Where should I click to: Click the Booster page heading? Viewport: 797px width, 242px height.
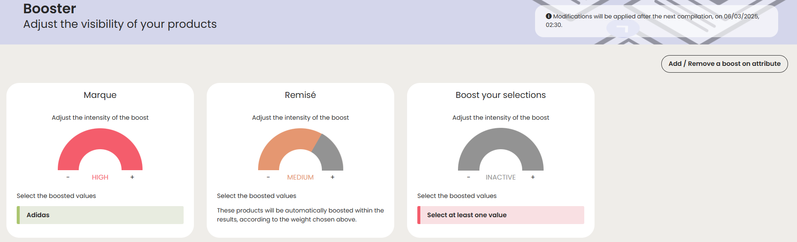click(50, 9)
